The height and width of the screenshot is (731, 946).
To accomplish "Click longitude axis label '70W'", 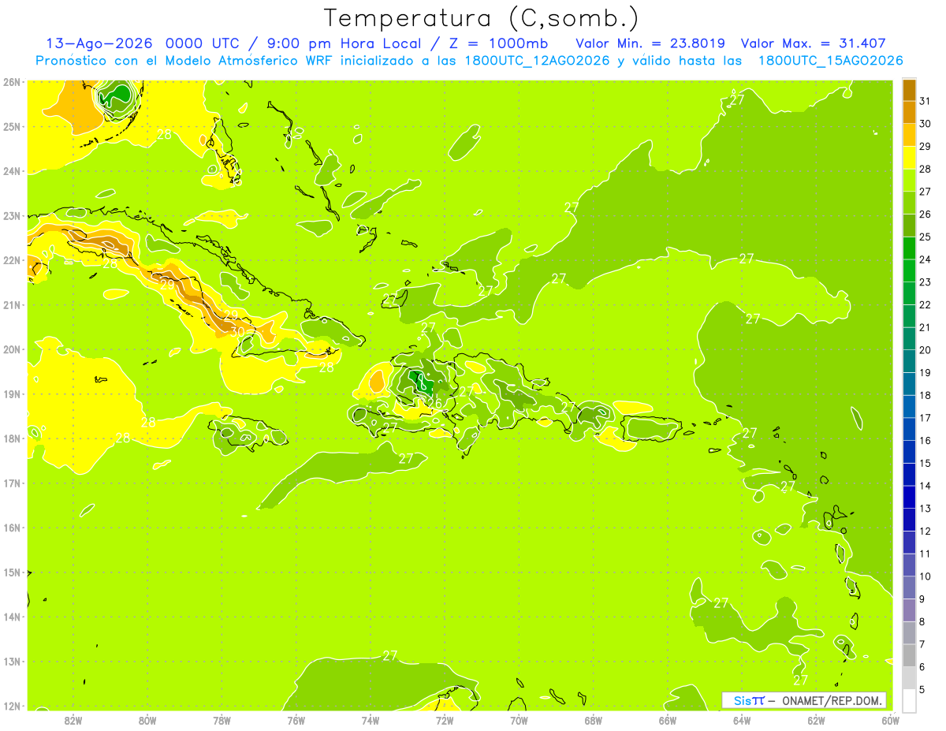I will pyautogui.click(x=519, y=720).
